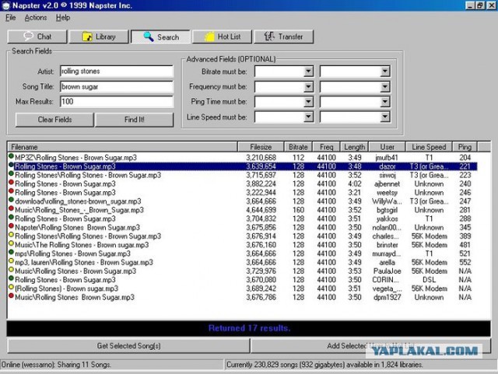
Task: Sort results by Bitrate column header
Action: point(298,147)
